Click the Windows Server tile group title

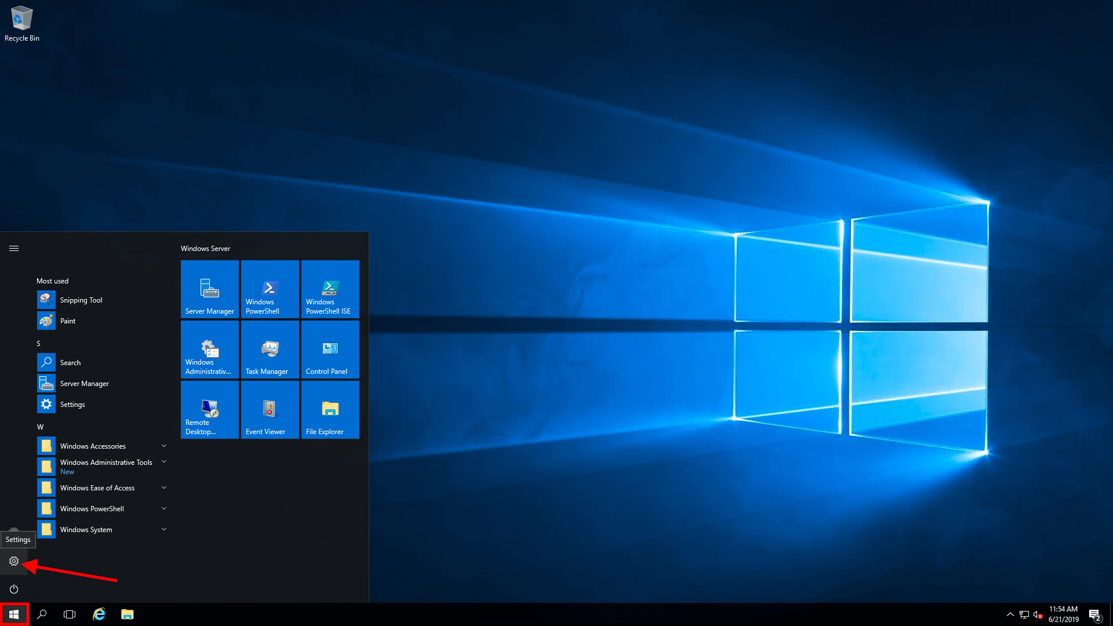[205, 248]
